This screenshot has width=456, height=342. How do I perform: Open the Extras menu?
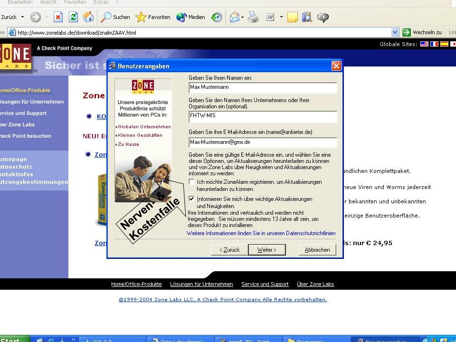pos(101,2)
